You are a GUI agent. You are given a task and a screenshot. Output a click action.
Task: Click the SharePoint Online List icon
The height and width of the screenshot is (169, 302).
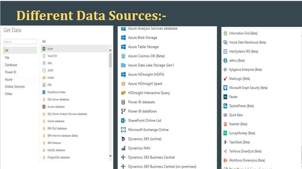(123, 121)
